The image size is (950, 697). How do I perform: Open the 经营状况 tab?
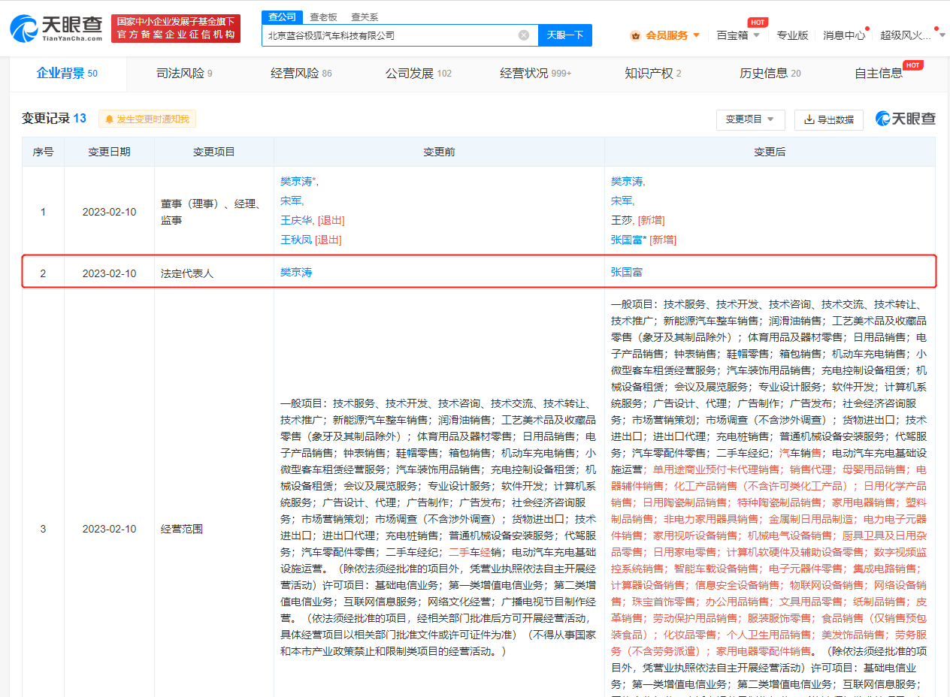536,74
